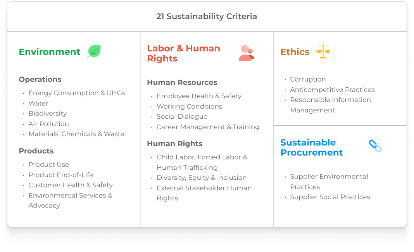This screenshot has height=252, width=414.
Task: Click Supplier Social Practices item
Action: point(330,197)
